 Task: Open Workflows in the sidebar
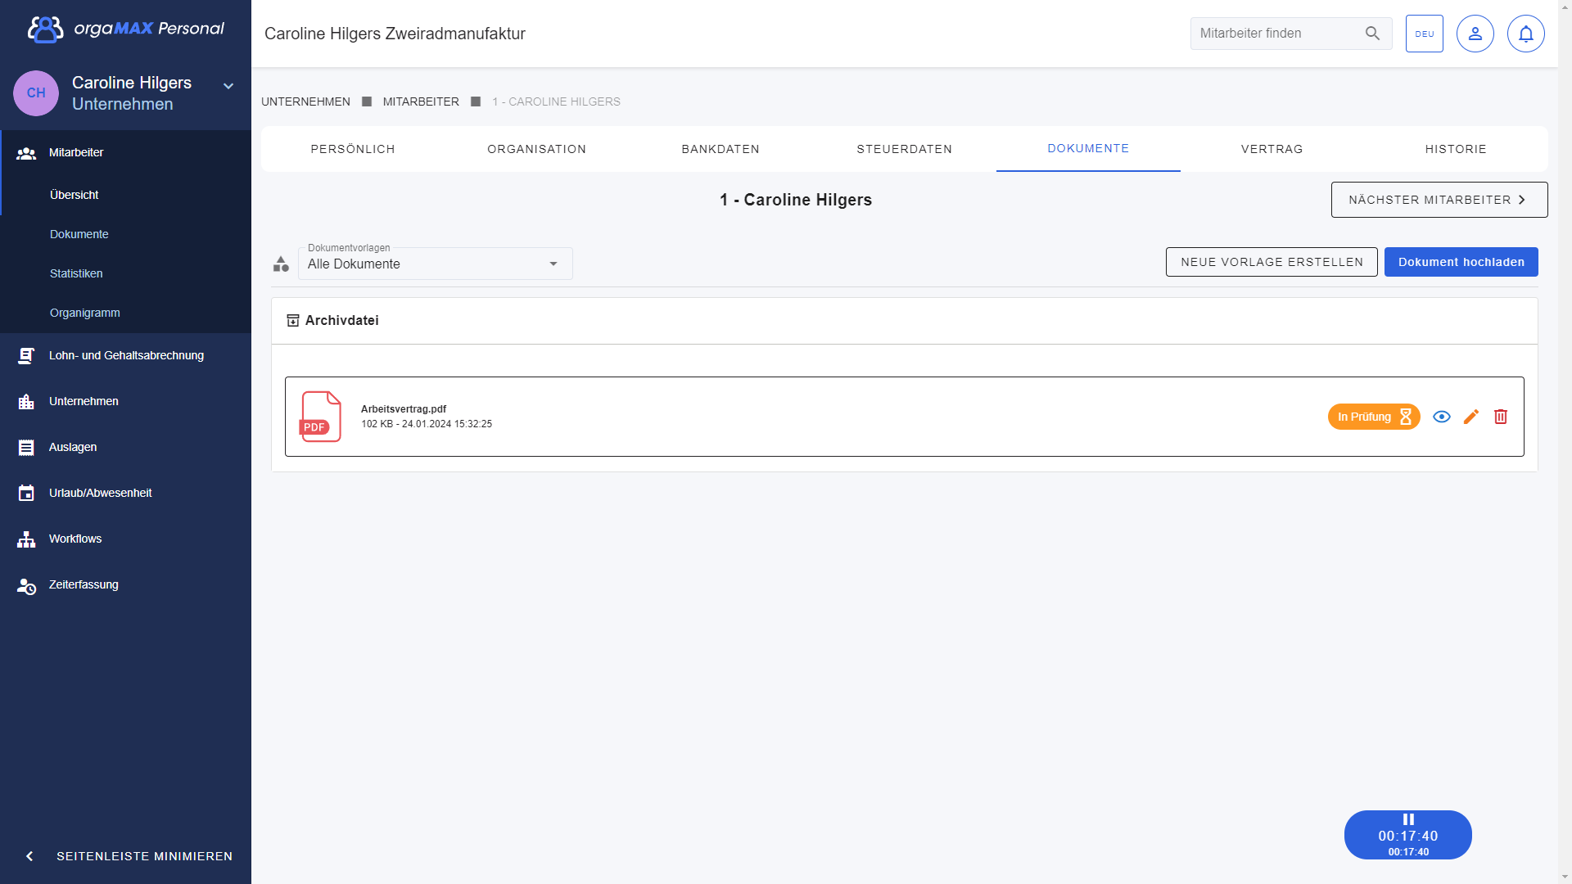[x=75, y=539]
